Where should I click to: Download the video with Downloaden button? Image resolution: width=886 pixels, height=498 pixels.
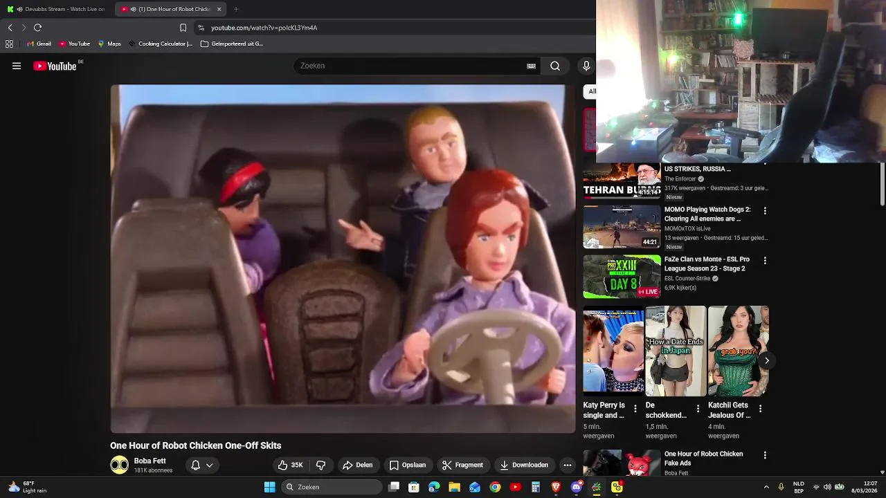pyautogui.click(x=524, y=465)
